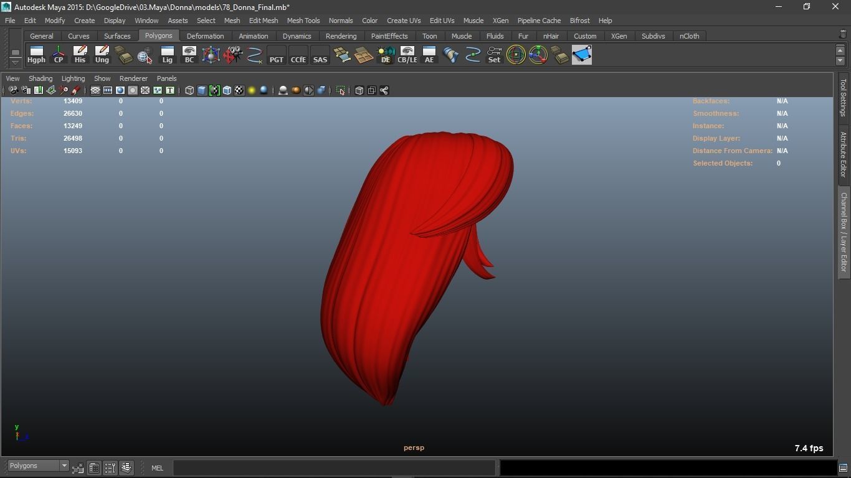Image resolution: width=851 pixels, height=478 pixels.
Task: Switch to the XGen shelf tab
Action: coord(619,36)
